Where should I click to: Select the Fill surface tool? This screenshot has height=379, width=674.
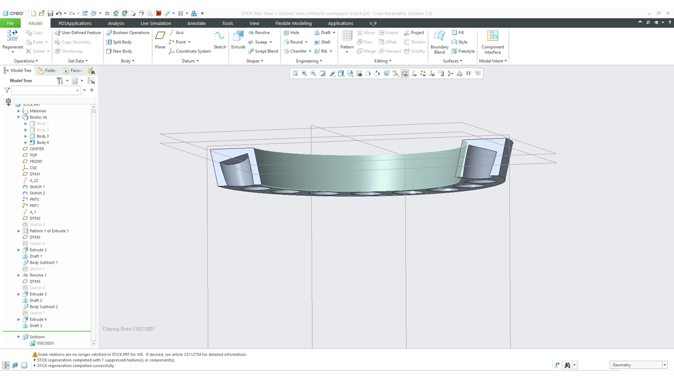tap(458, 33)
